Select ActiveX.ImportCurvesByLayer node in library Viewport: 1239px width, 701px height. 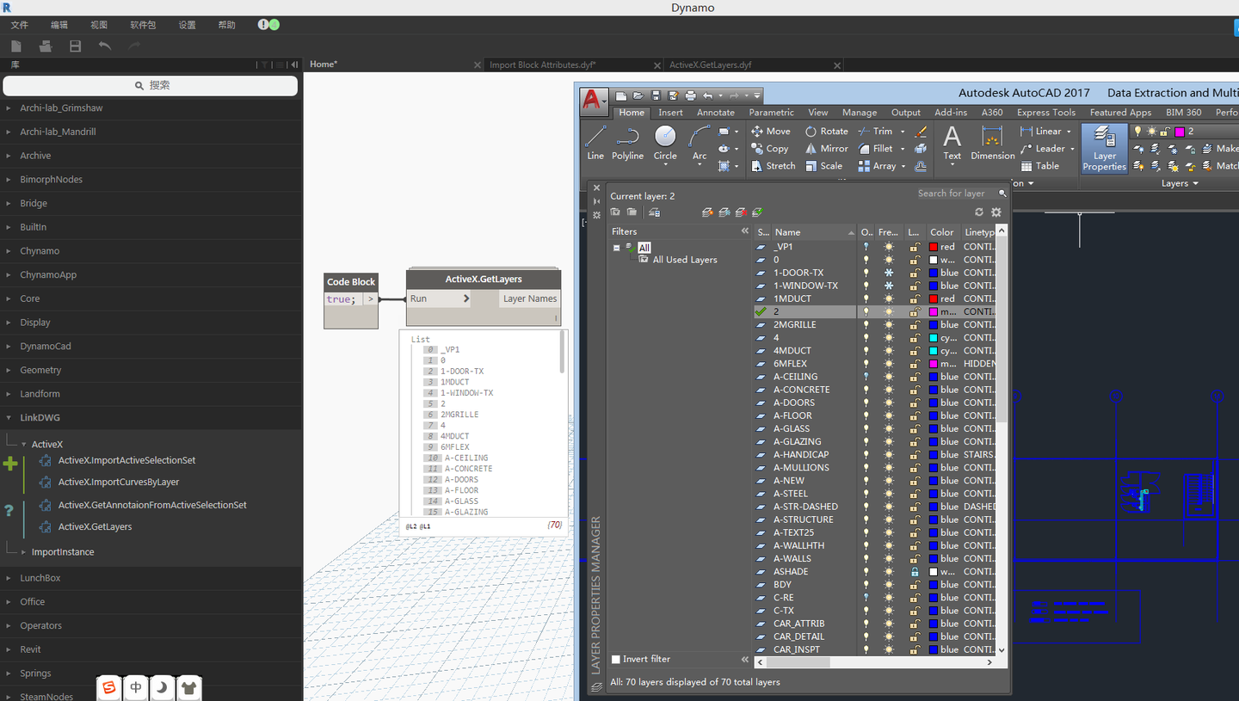[119, 483]
